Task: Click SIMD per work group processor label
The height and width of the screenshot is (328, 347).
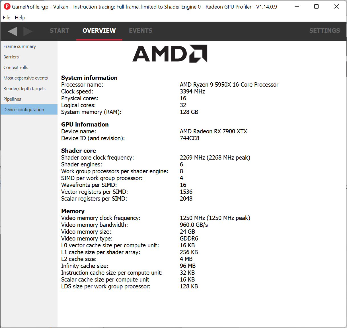Action: click(102, 178)
